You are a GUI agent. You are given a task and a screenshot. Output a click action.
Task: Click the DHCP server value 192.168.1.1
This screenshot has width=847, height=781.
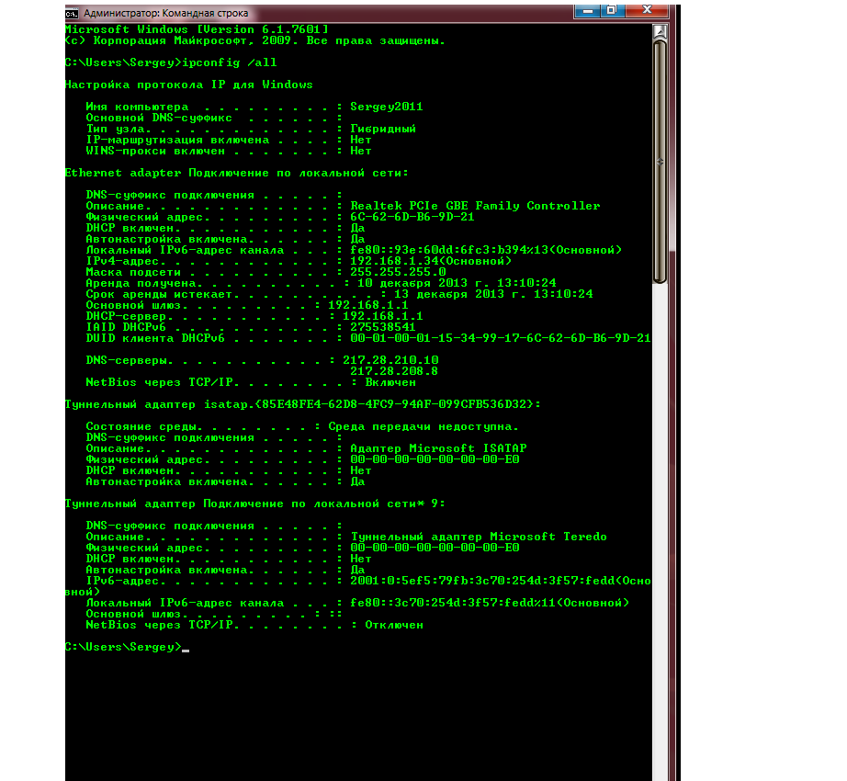[x=383, y=316]
